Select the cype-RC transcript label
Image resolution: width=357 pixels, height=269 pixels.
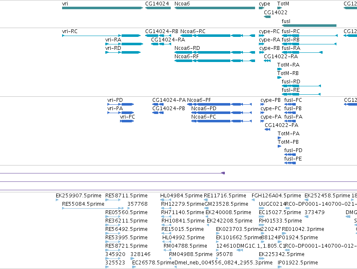269,31
